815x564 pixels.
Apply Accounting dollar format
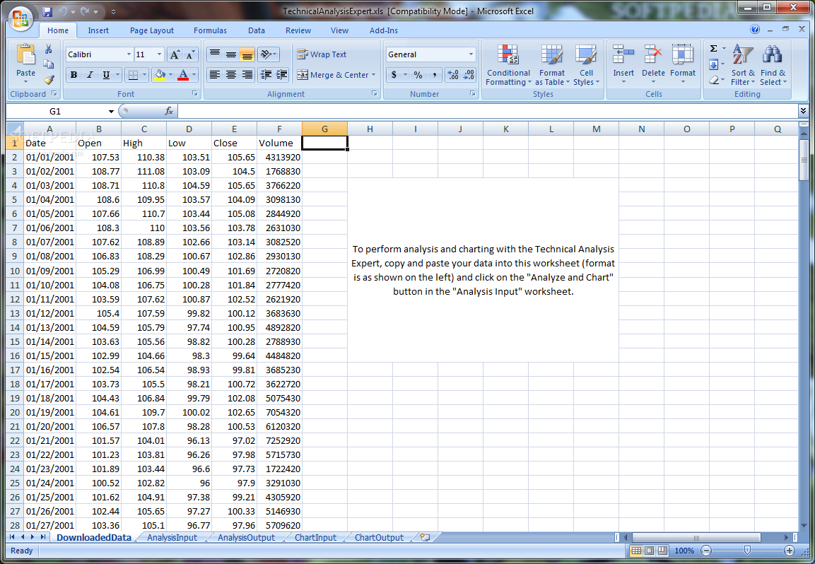tap(394, 75)
